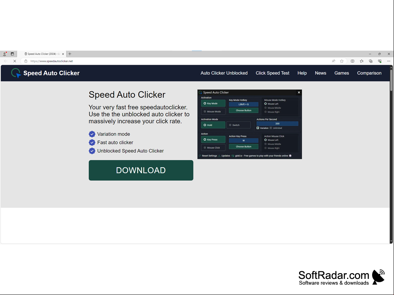This screenshot has height=295, width=394.
Task: Open the Comparison page
Action: [369, 73]
